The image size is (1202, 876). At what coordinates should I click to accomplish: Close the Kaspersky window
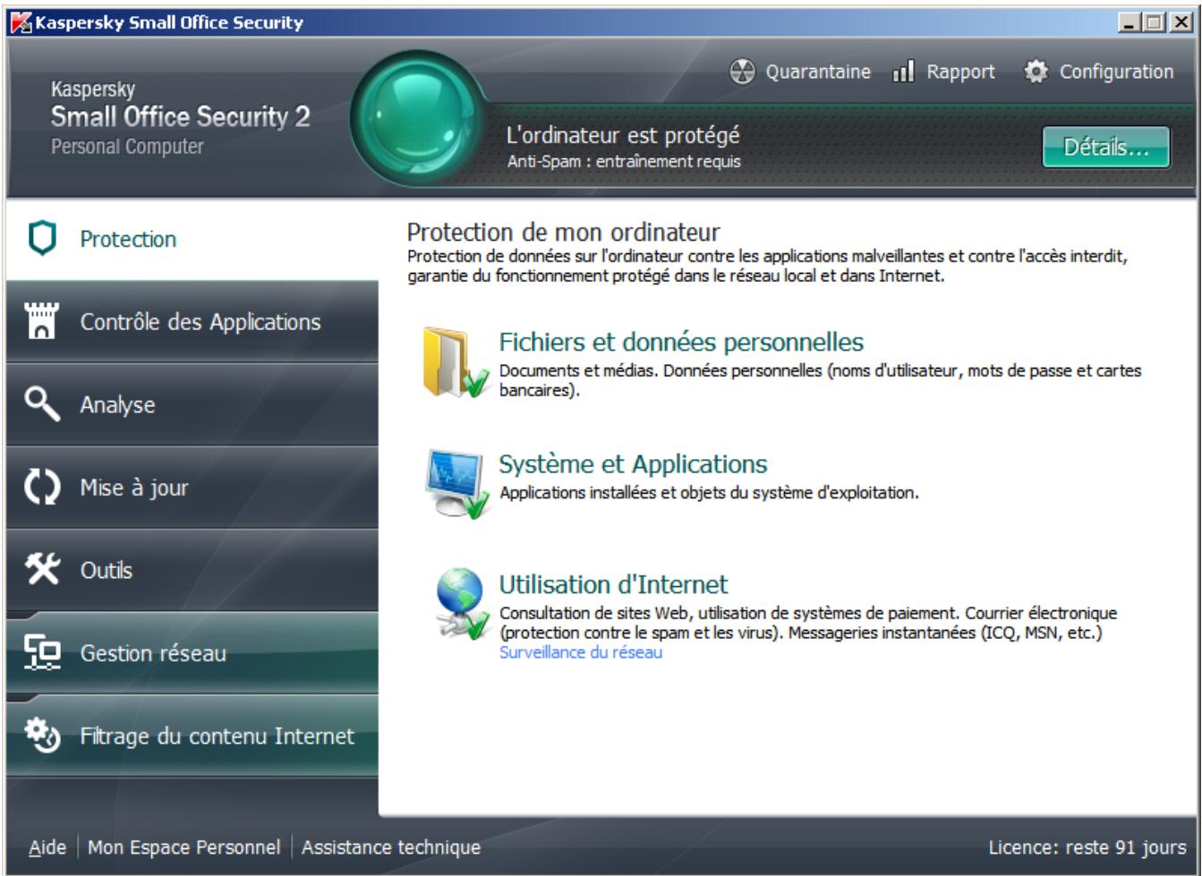[1181, 22]
